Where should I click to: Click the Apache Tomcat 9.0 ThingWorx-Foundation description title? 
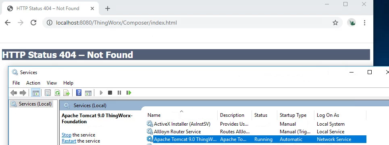point(97,118)
